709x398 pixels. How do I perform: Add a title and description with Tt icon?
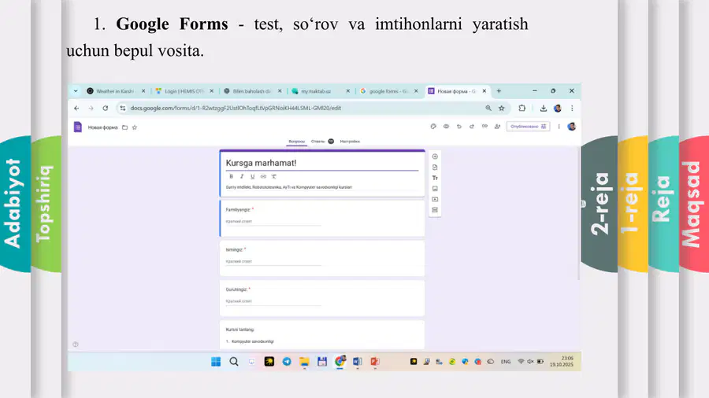[435, 179]
